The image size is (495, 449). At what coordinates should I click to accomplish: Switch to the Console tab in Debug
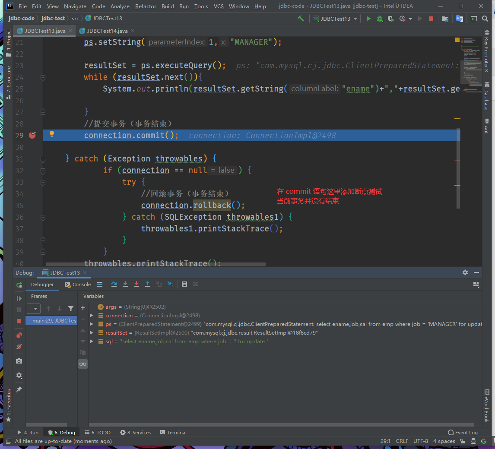coord(78,285)
